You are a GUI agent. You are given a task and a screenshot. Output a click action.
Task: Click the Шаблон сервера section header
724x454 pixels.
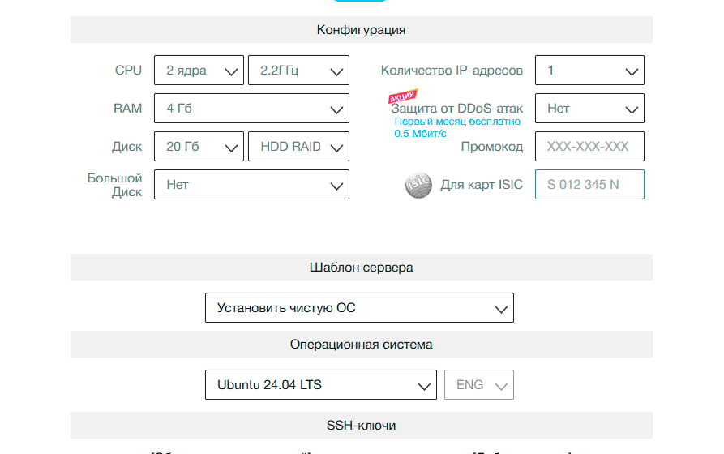(361, 268)
